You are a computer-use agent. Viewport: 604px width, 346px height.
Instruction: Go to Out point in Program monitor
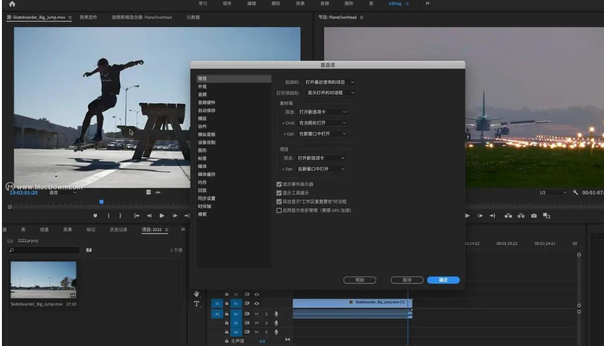coord(493,216)
